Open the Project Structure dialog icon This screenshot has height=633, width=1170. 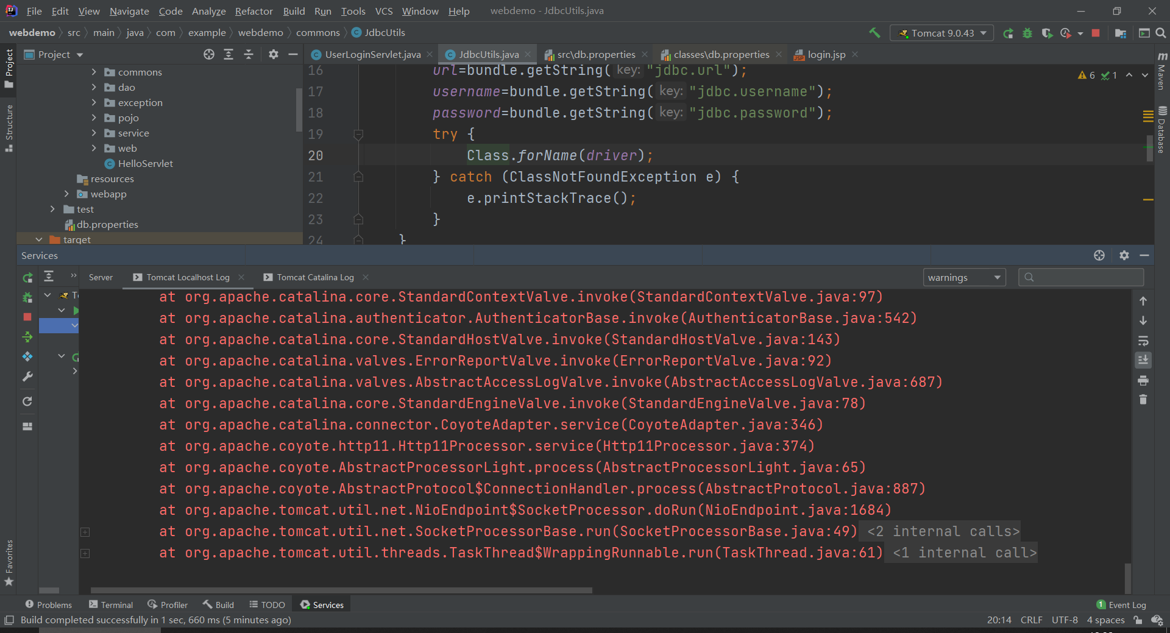[x=1120, y=33]
